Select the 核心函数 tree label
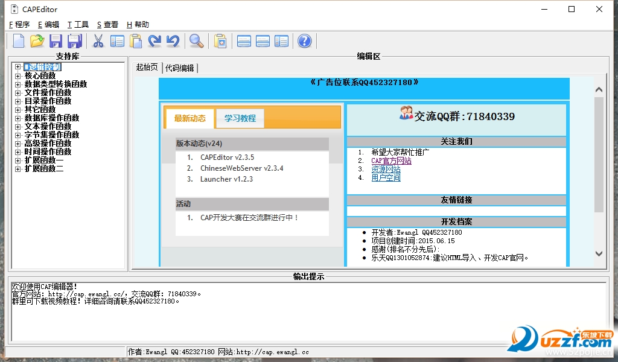The height and width of the screenshot is (362, 618). tap(40, 75)
